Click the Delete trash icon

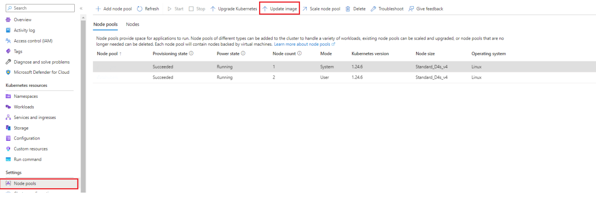tap(348, 9)
